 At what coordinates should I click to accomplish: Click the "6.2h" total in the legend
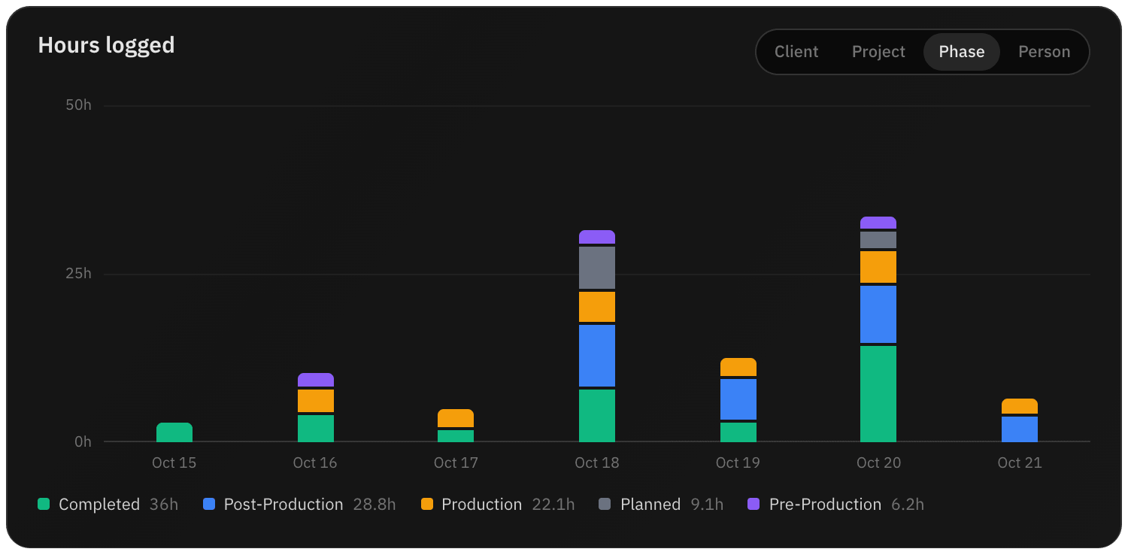click(x=908, y=505)
